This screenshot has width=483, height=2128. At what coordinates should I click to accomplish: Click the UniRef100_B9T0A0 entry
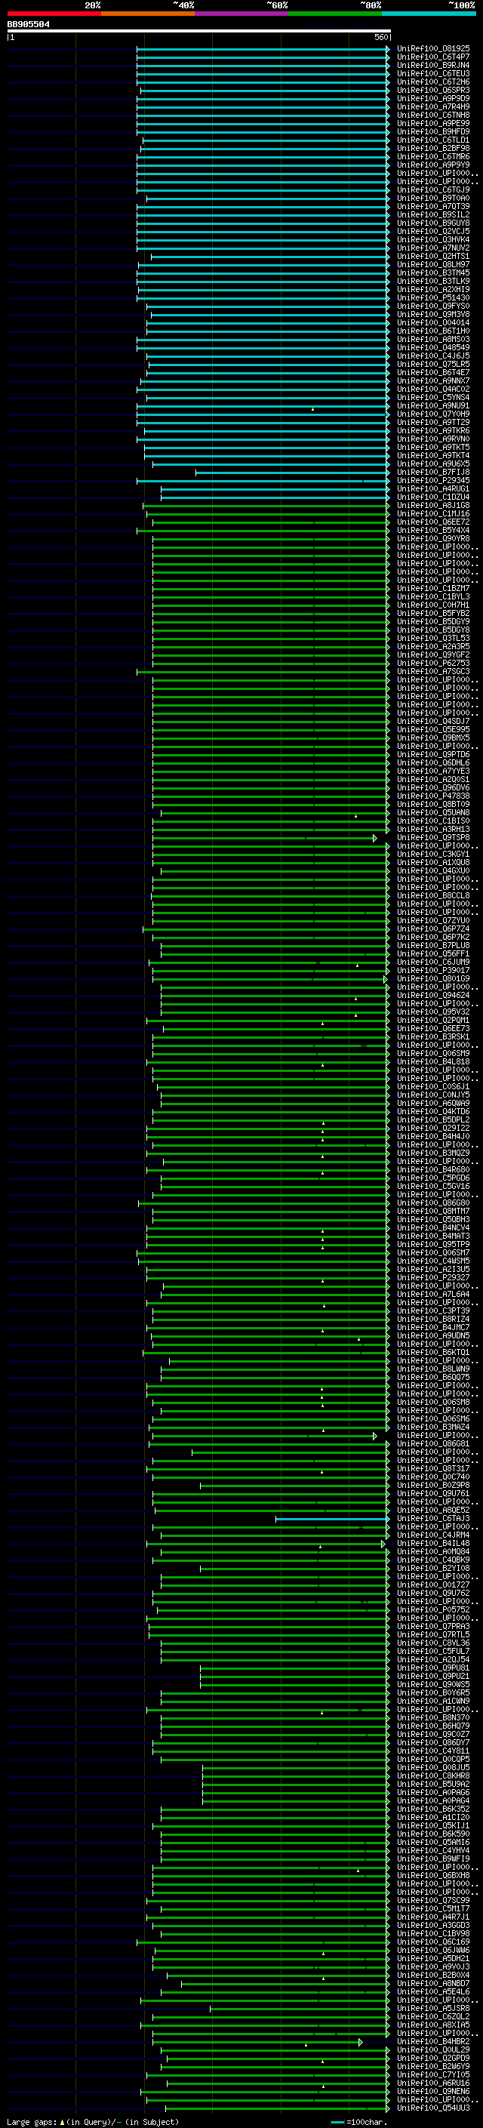pos(433,199)
